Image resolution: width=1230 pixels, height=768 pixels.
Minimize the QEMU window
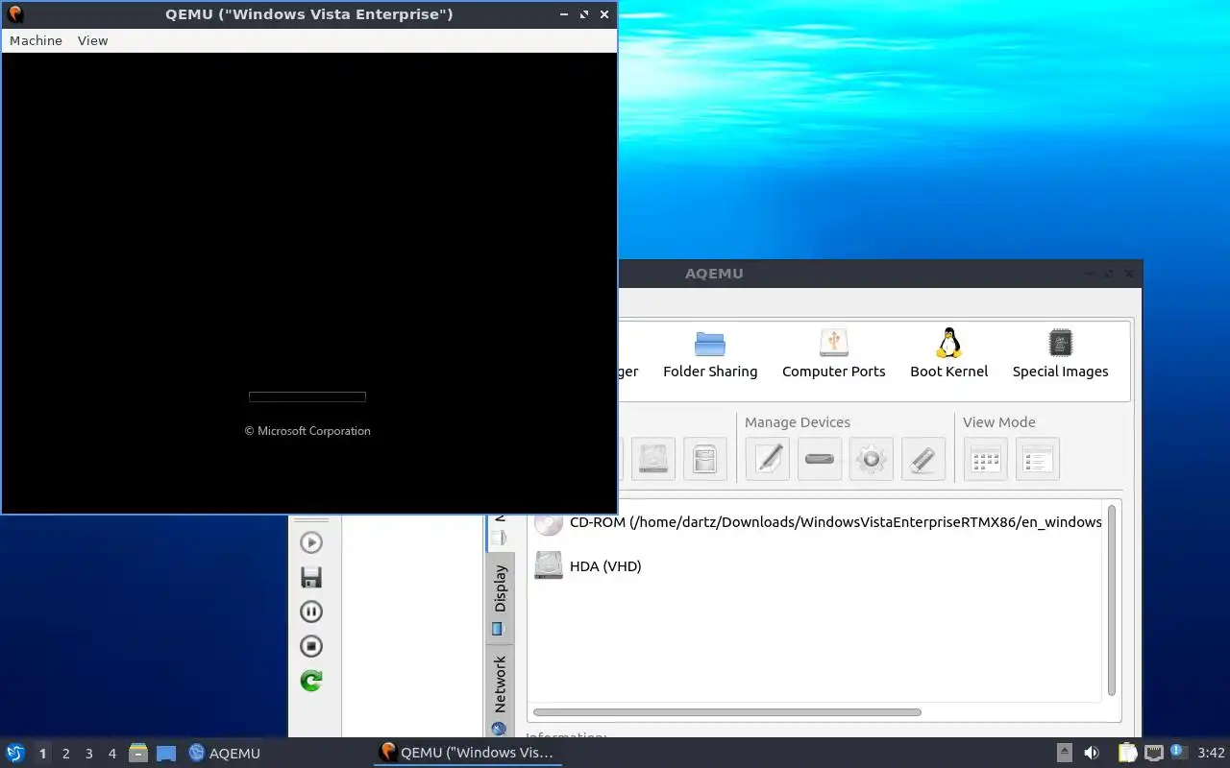click(564, 14)
